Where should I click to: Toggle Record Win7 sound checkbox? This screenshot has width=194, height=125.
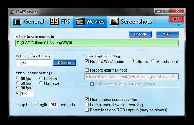click(x=87, y=61)
